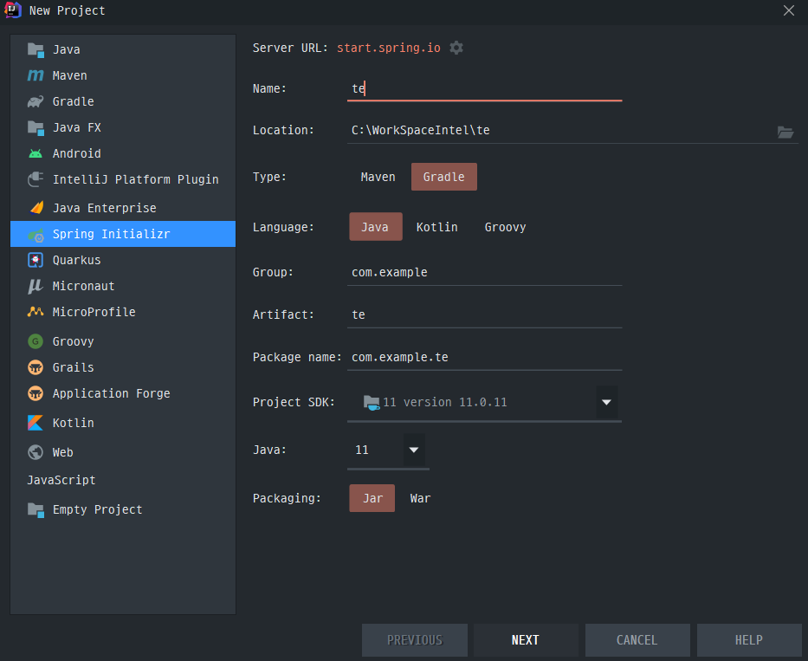This screenshot has height=661, width=808.
Task: Select Java in the project list
Action: click(123, 49)
